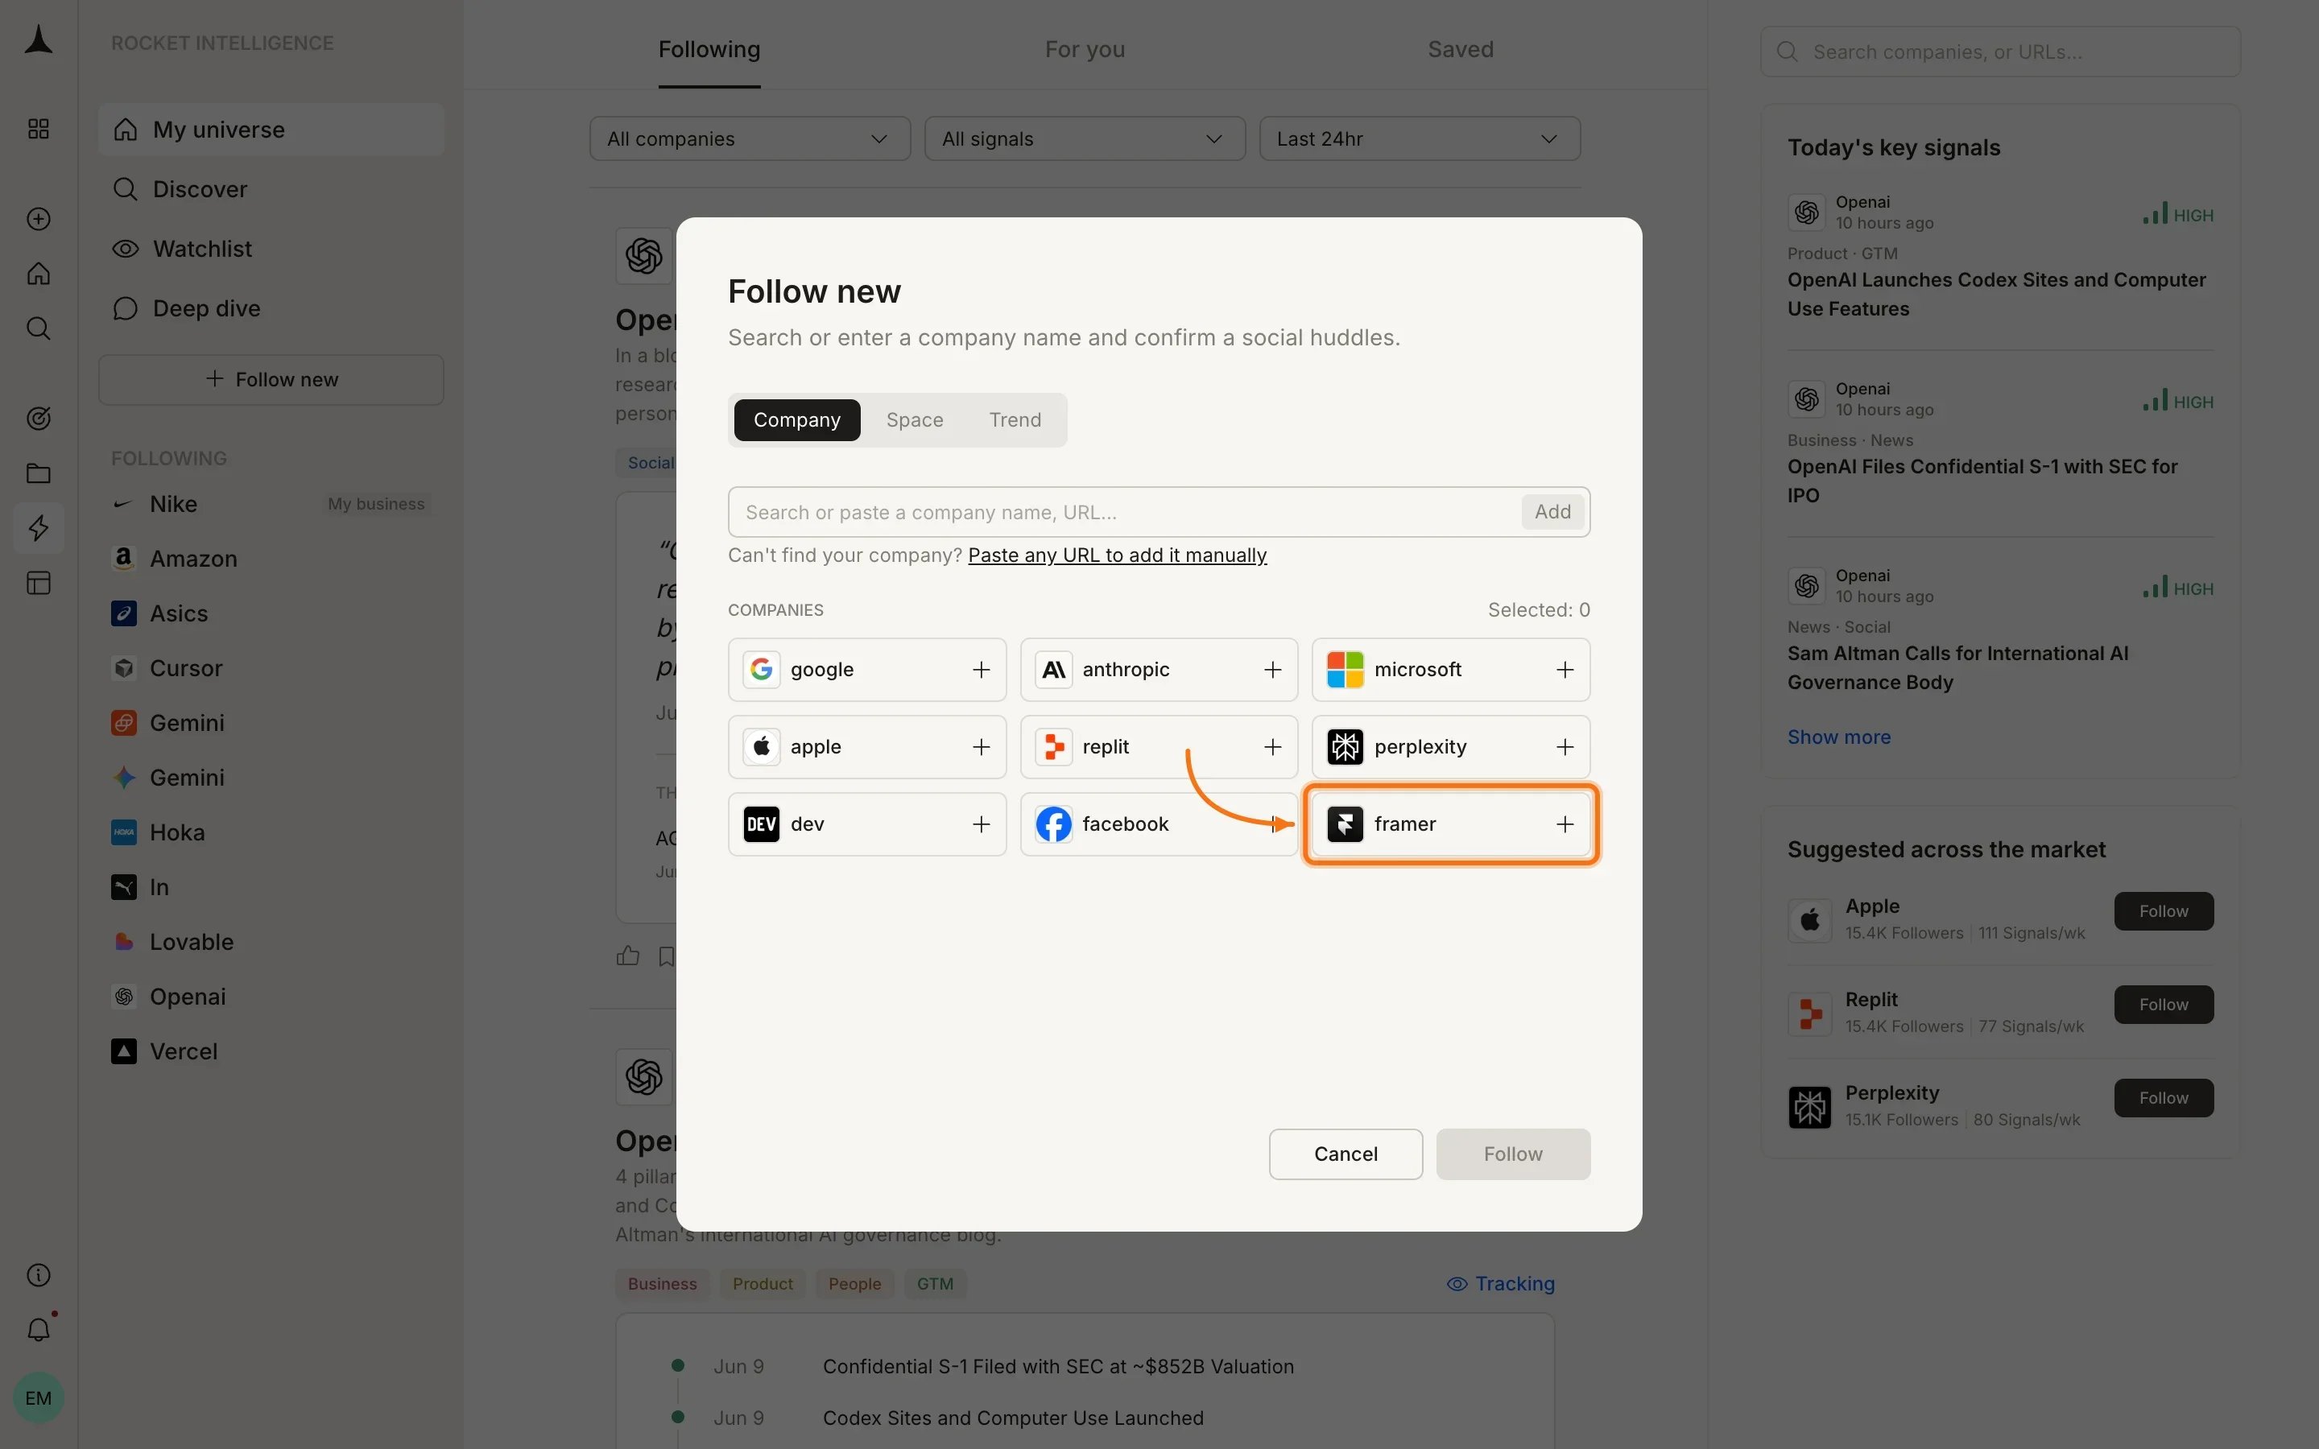2319x1449 pixels.
Task: Open the All companies dropdown
Action: [x=750, y=139]
